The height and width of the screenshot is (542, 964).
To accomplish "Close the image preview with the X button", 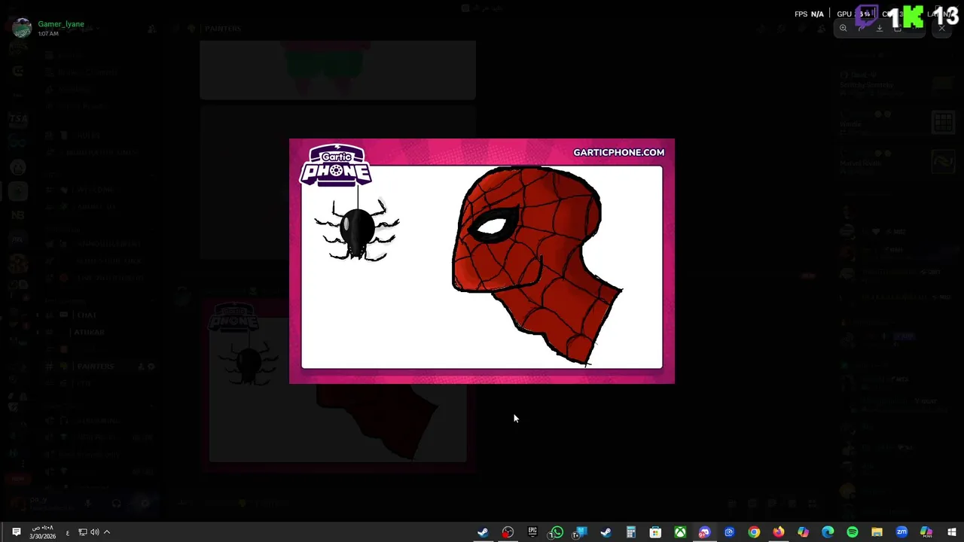I will click(941, 28).
